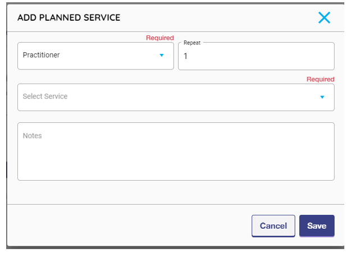
Task: Click the Repeat field label
Action: [x=192, y=43]
